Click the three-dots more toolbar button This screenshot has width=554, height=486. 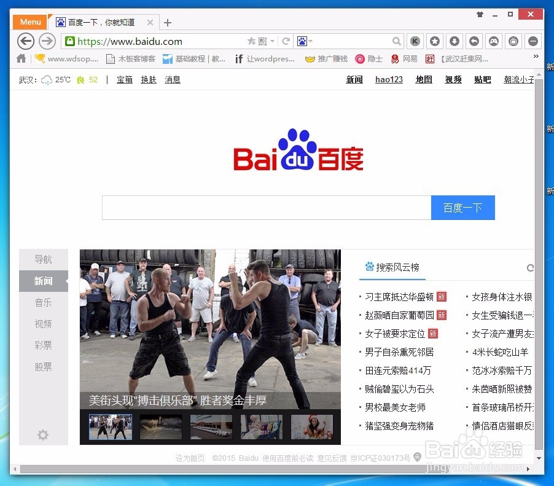pos(533,41)
